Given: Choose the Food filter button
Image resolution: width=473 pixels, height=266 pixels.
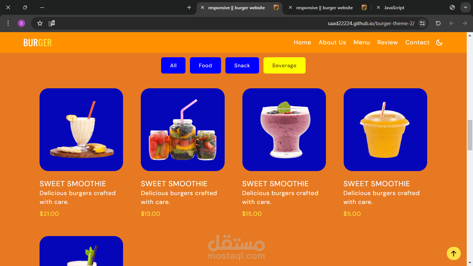Looking at the screenshot, I should [x=205, y=65].
